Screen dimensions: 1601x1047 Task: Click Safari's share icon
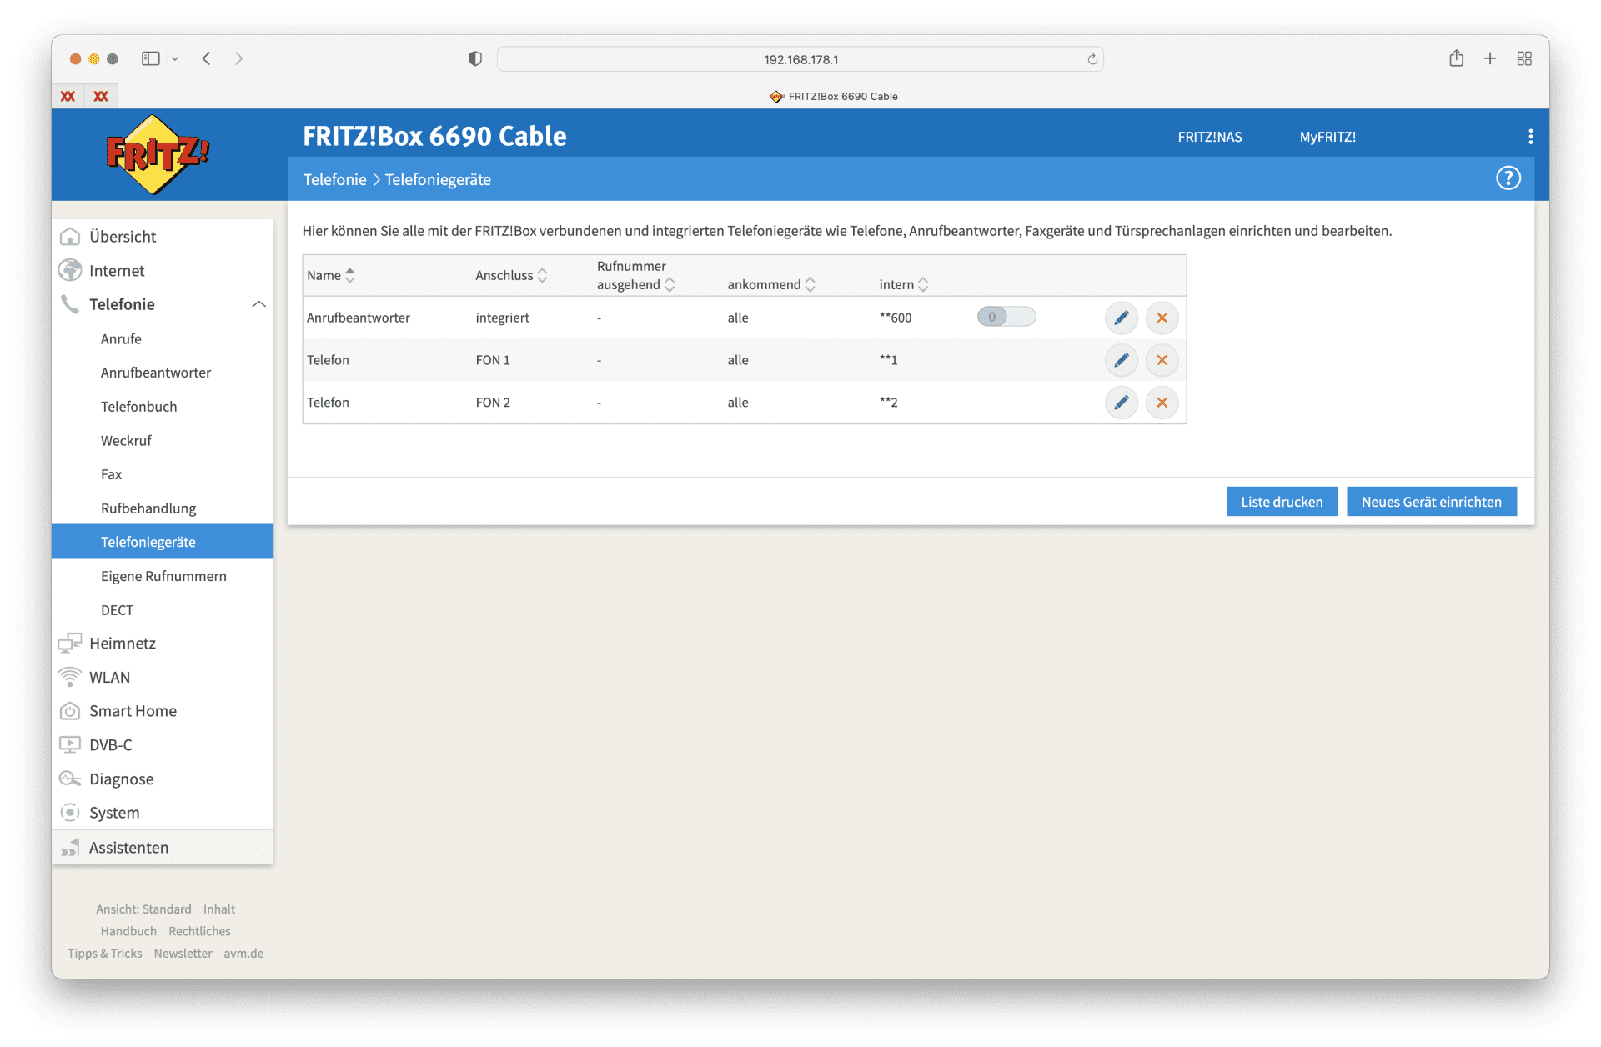point(1456,58)
